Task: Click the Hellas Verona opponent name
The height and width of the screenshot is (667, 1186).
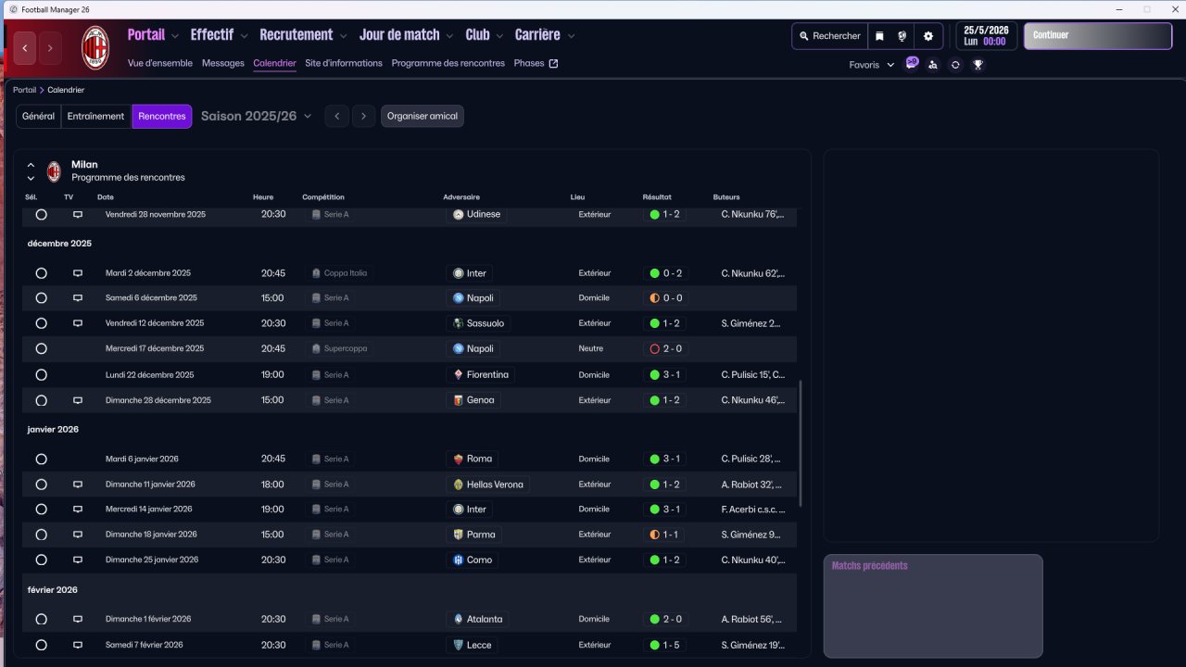Action: [x=496, y=485]
